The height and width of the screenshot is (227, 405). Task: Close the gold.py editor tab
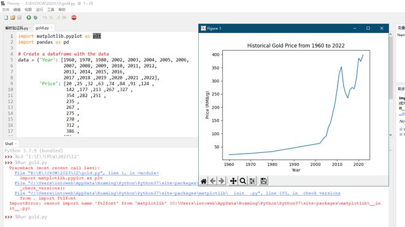52,28
